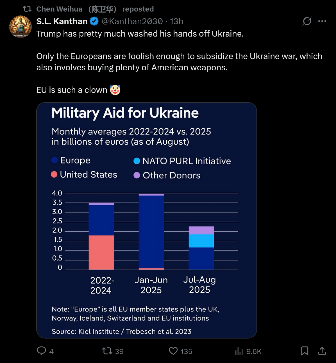Screen dimensions: 336x363
Task: Open the Grok explain icon
Action: coord(307,21)
